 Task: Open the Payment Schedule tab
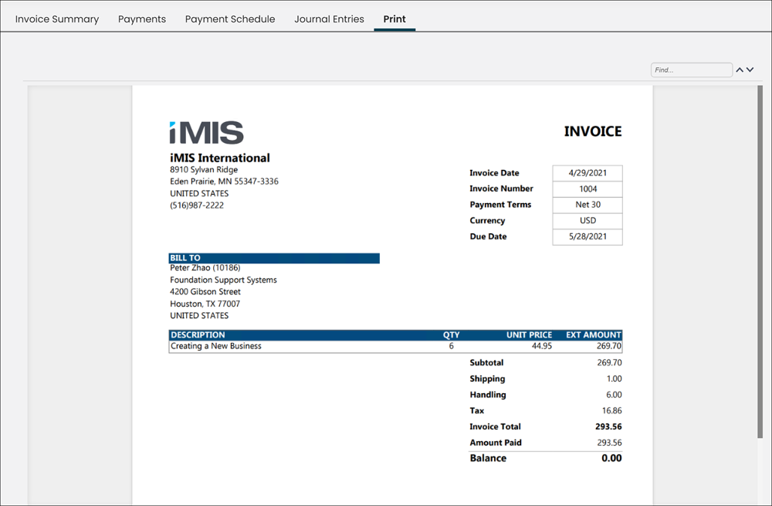pyautogui.click(x=230, y=19)
